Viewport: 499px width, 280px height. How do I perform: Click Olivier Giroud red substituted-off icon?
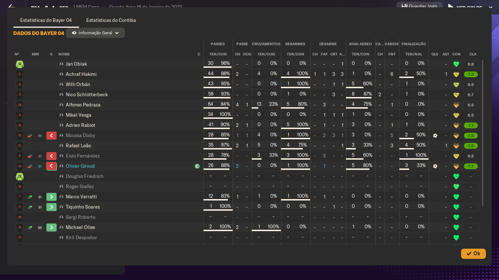click(x=52, y=166)
